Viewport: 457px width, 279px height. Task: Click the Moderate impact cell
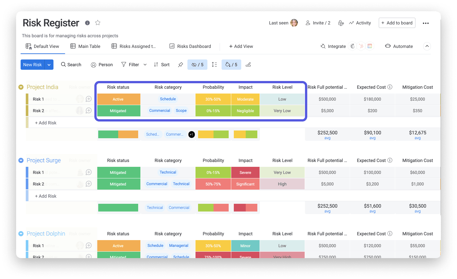coord(245,99)
